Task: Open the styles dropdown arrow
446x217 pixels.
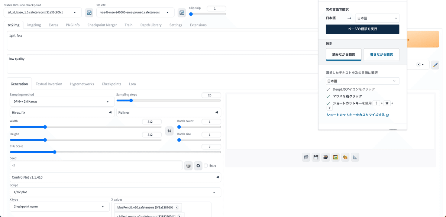Action: (x=423, y=65)
